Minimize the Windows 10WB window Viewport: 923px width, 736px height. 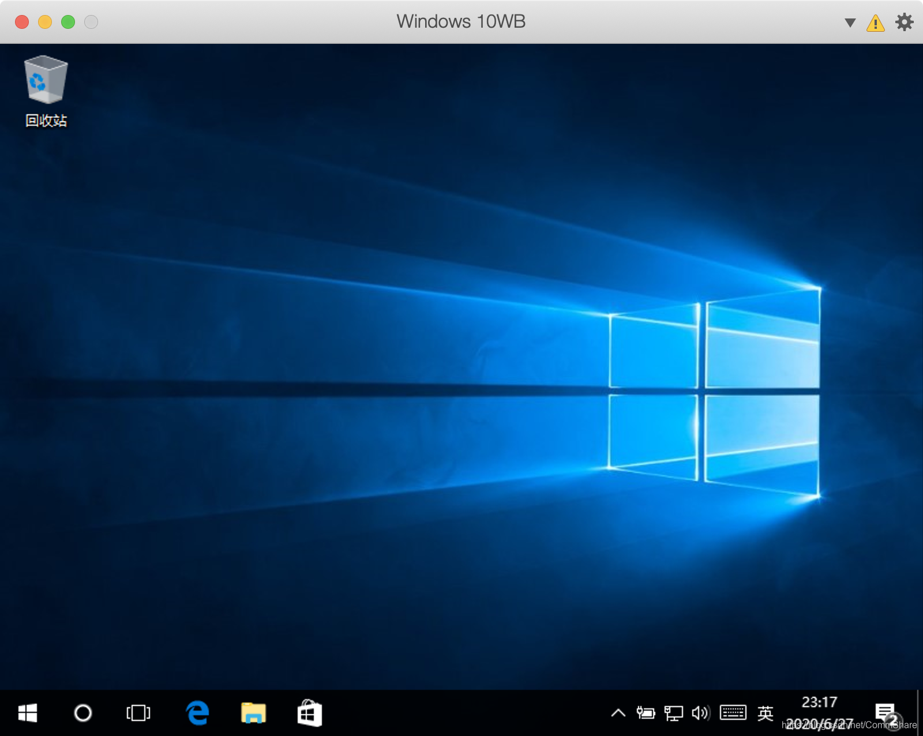pos(45,22)
